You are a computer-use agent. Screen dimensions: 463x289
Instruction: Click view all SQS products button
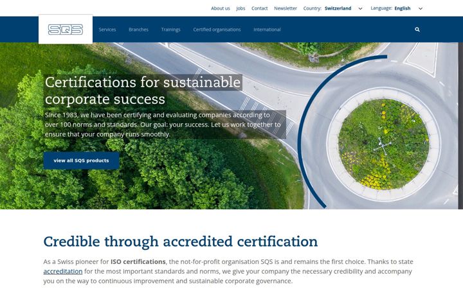[81, 161]
